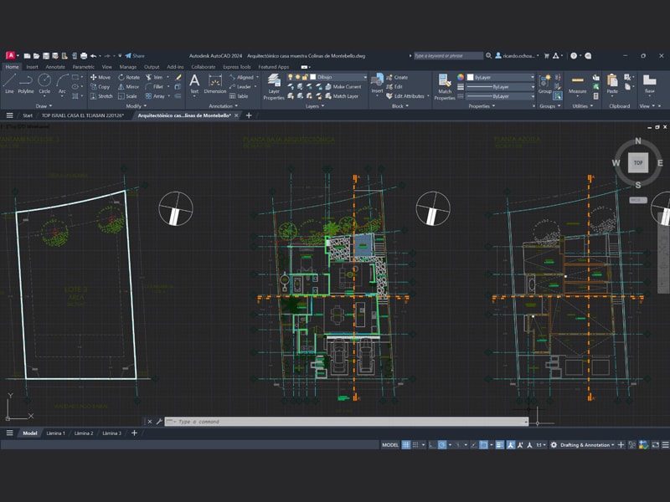This screenshot has width=670, height=502.
Task: Switch to Lámina 1 layout tab
Action: [x=55, y=433]
